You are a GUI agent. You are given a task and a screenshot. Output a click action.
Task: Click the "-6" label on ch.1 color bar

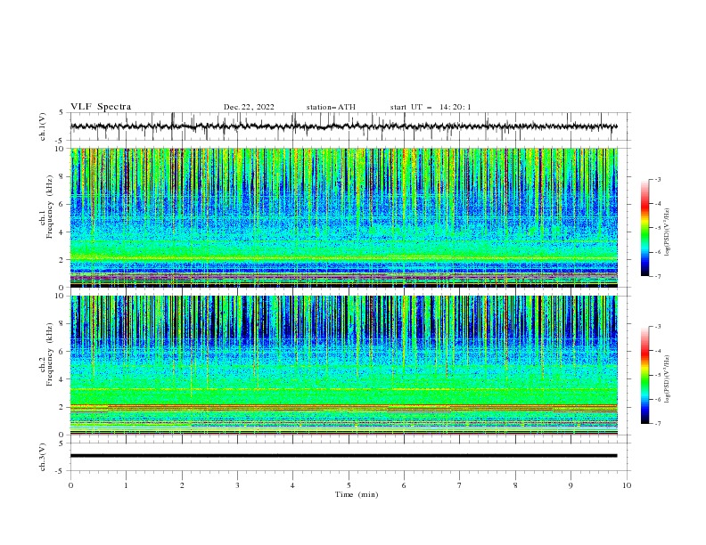(658, 252)
